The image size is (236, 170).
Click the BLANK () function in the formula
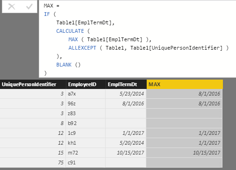(x=68, y=65)
